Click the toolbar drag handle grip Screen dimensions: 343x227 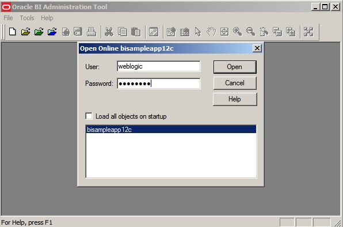[3, 32]
